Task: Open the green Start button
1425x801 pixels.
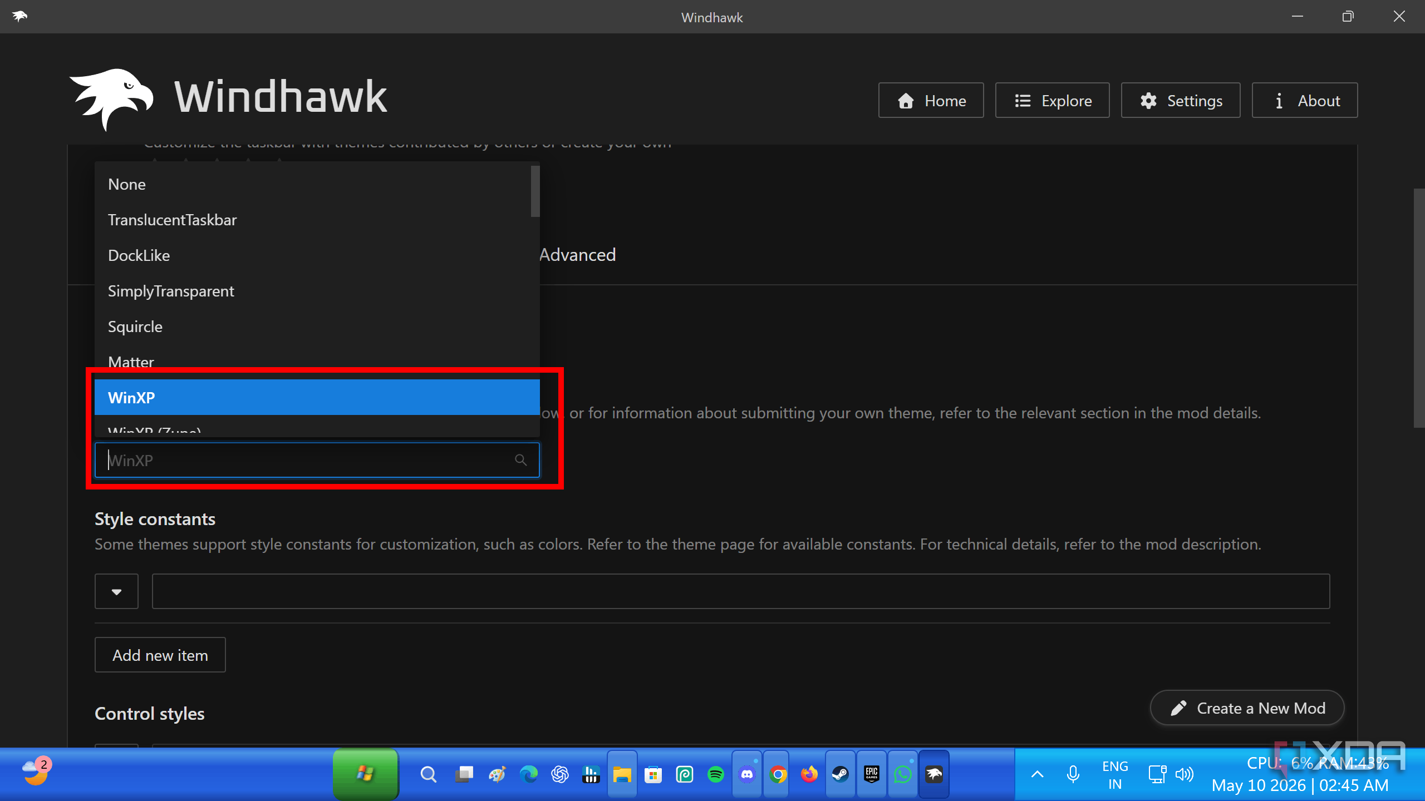Action: tap(366, 774)
